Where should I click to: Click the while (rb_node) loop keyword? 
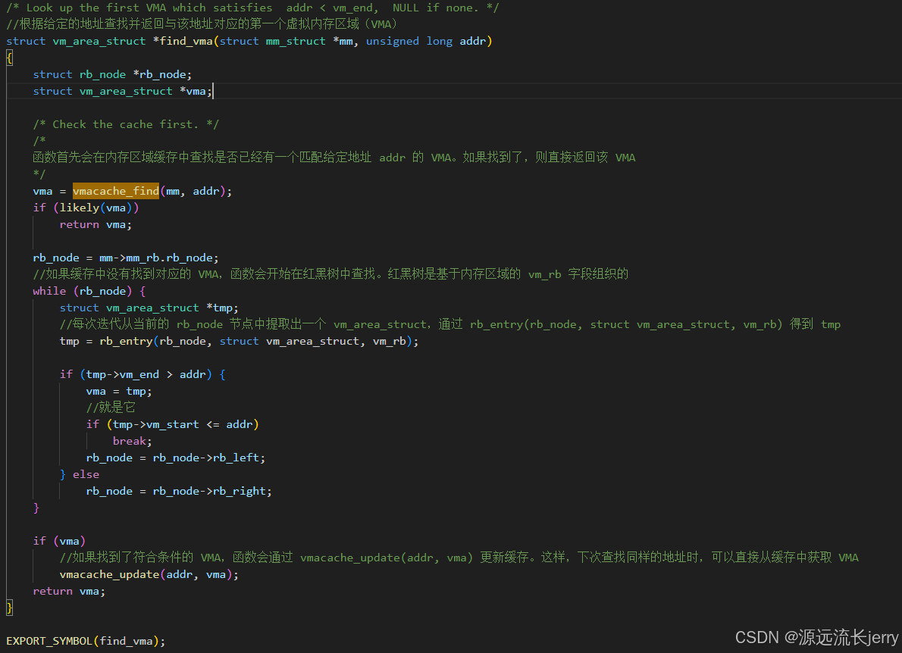point(49,290)
